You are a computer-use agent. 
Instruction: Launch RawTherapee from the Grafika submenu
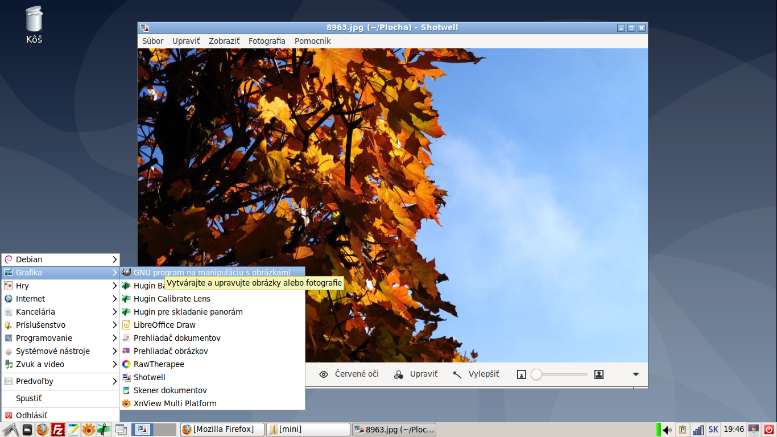pos(212,364)
